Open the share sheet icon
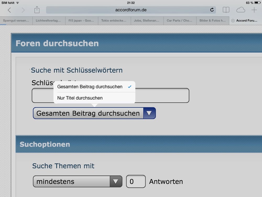The width and height of the screenshot is (262, 197). [37, 10]
